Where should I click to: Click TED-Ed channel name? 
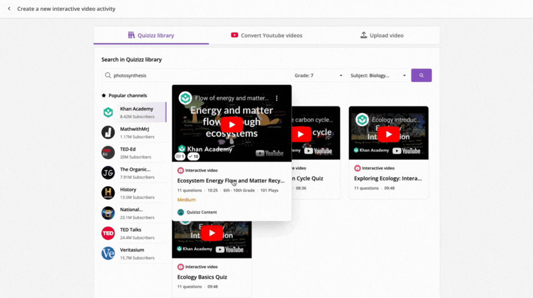pos(128,149)
